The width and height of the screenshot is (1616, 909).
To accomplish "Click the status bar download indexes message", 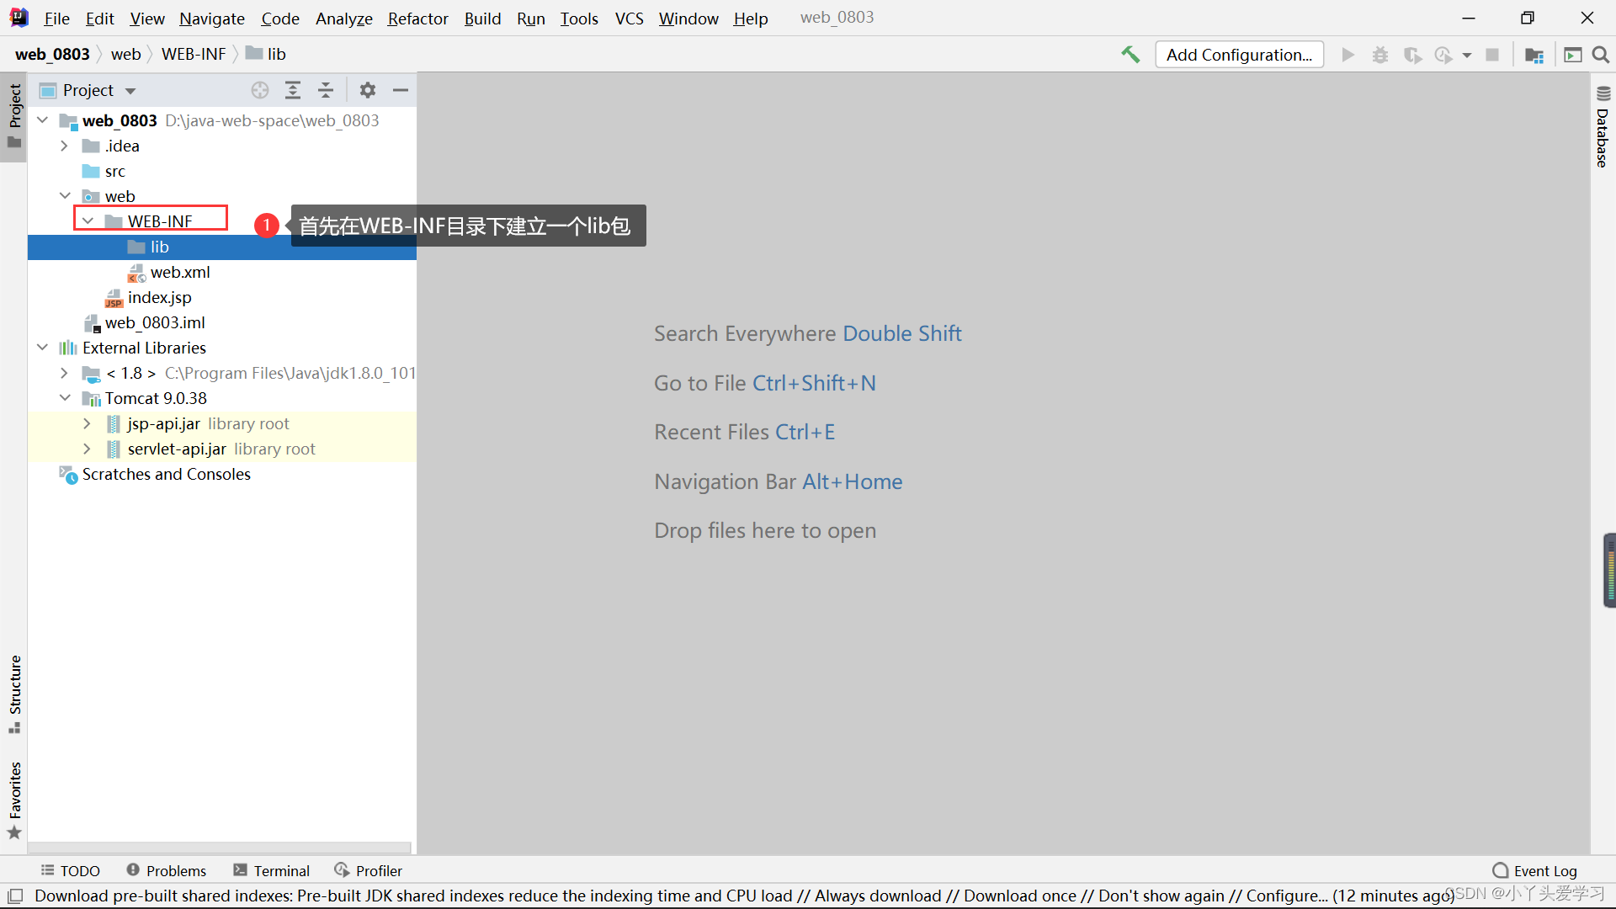I will (x=744, y=896).
